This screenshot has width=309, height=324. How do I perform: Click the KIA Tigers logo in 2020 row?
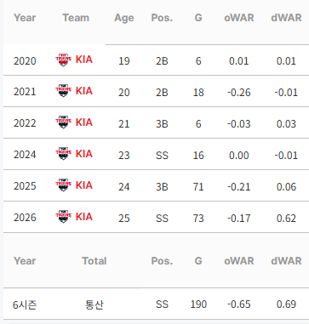[x=63, y=60]
